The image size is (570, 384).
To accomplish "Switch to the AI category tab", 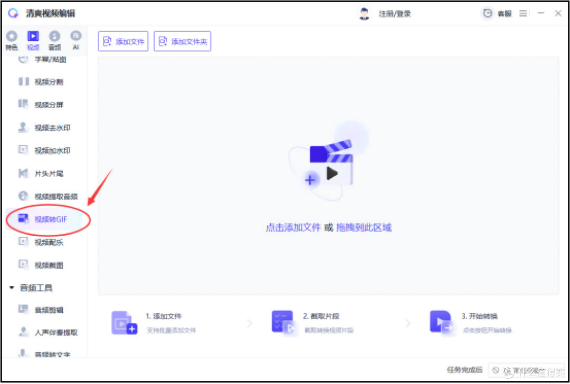I will (75, 40).
